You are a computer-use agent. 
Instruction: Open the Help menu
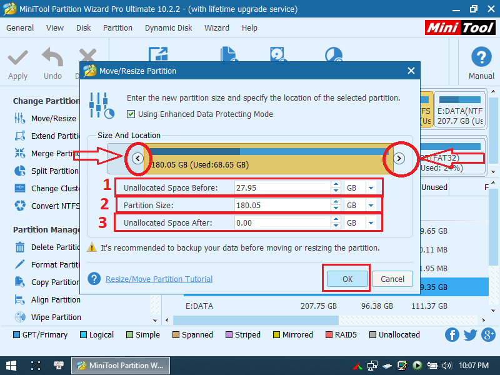click(249, 28)
